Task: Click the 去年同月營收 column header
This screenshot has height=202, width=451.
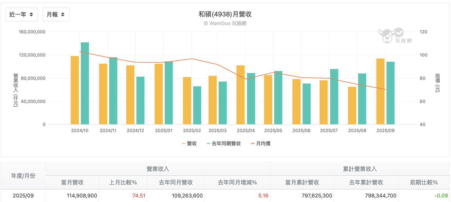Action: click(176, 182)
